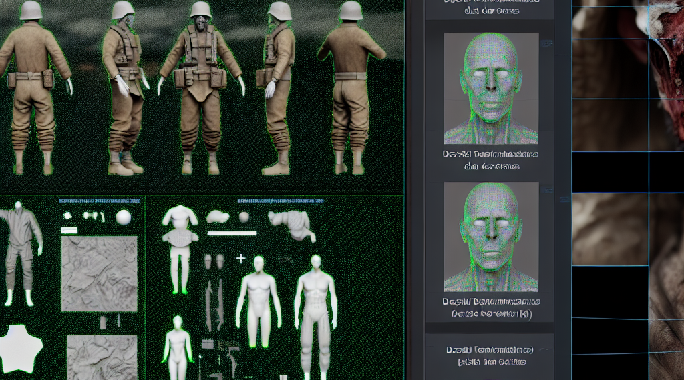Screen dimensions: 684x380
Task: Select the crumpled cloth mesh piece
Action: pos(293,225)
